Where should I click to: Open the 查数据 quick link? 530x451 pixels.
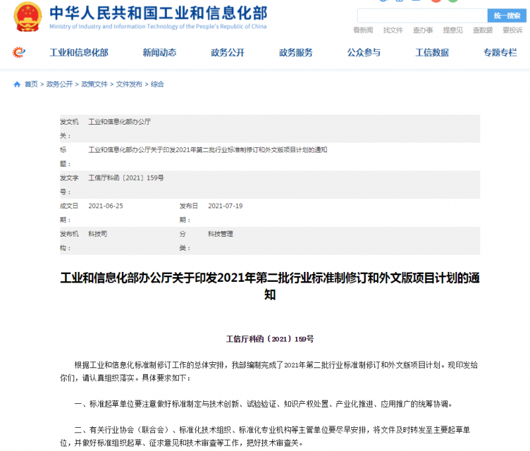[483, 30]
